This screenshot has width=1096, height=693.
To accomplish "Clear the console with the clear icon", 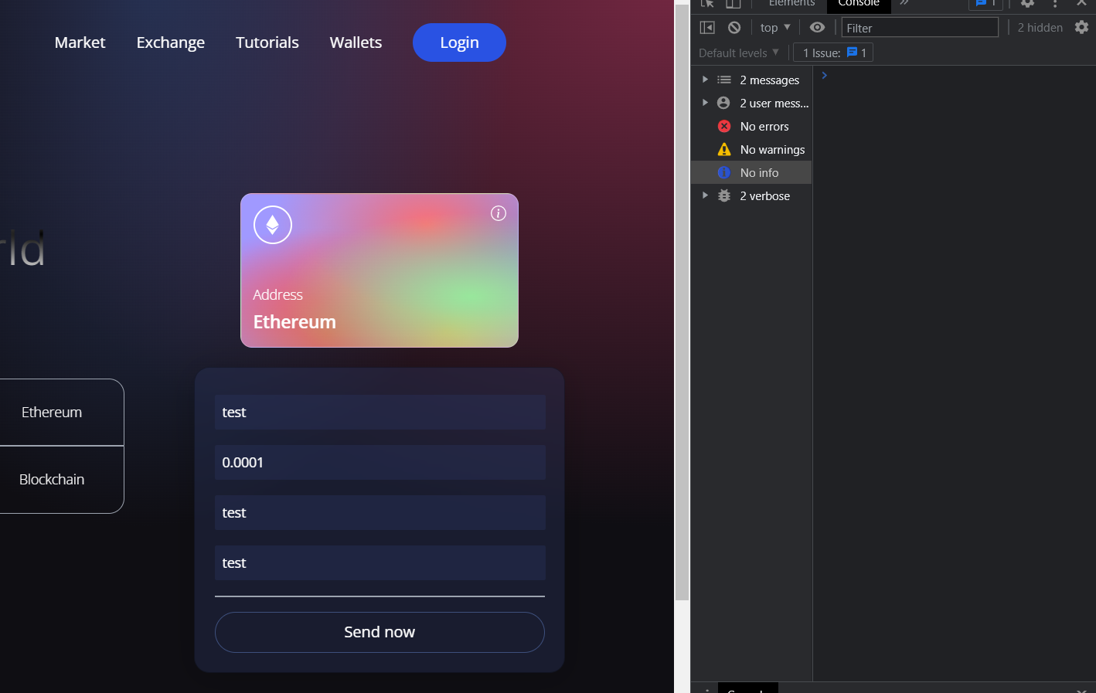I will coord(734,27).
